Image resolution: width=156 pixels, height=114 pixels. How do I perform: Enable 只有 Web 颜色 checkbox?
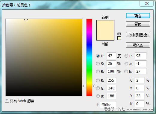(x=7, y=101)
